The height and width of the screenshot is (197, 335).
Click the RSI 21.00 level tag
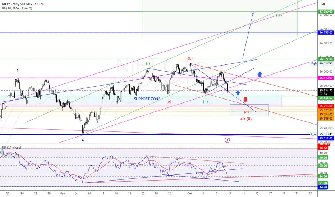tap(323, 183)
